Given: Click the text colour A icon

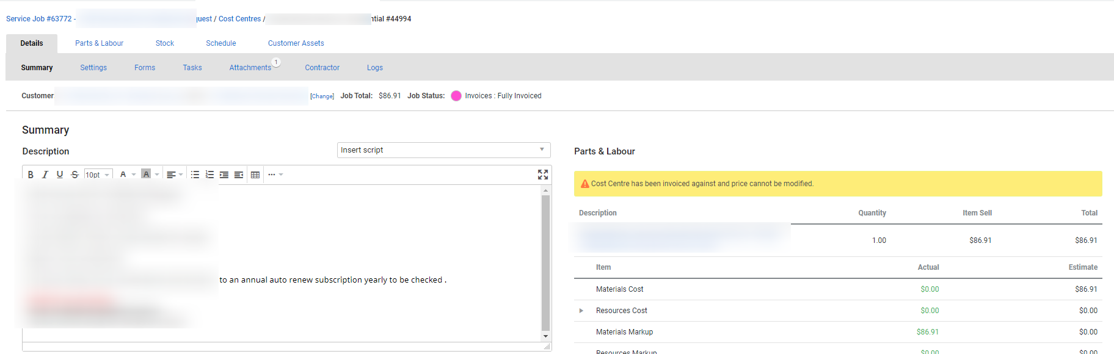Looking at the screenshot, I should (x=123, y=175).
